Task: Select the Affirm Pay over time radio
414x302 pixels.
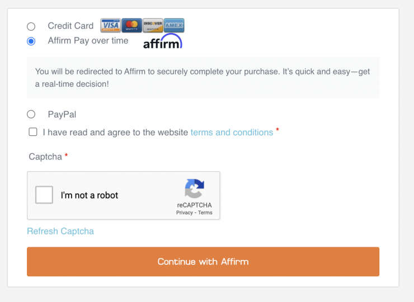Action: pos(31,41)
